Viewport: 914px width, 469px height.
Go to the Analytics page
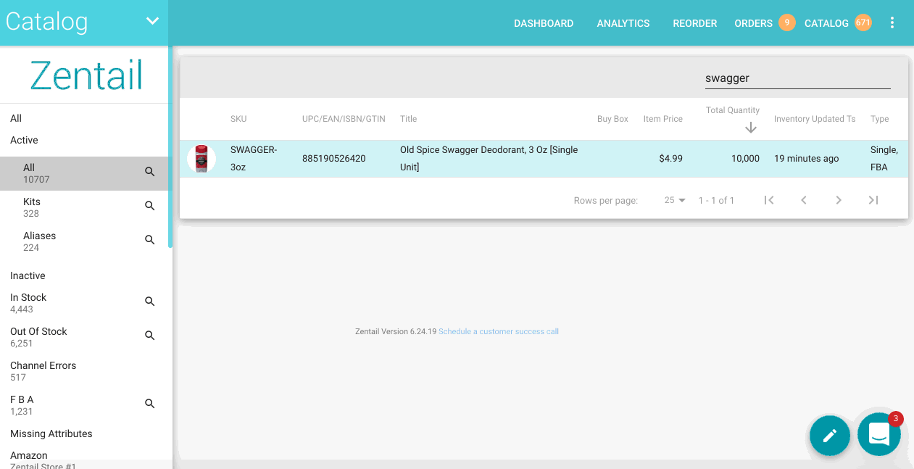click(x=623, y=23)
